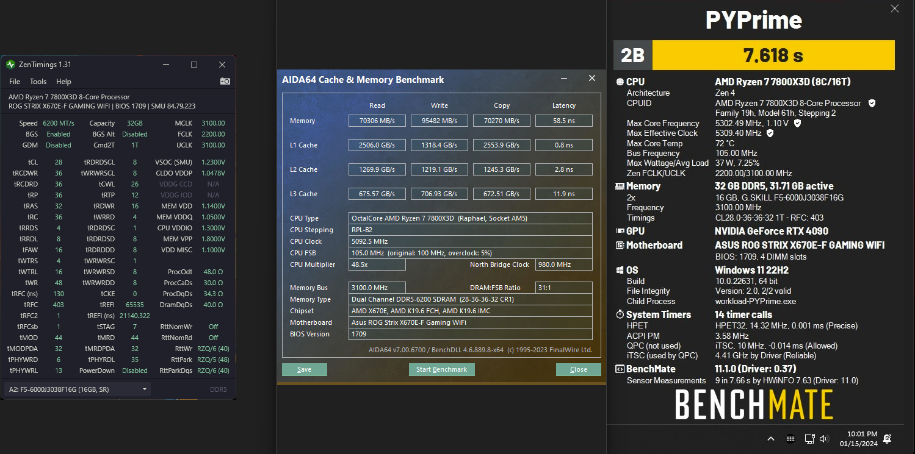
Task: Click Memory Latency field 58.5 ns
Action: [564, 121]
